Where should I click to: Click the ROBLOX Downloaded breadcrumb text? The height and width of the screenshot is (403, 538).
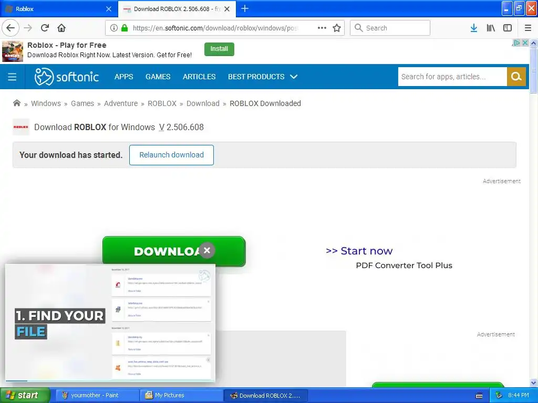(265, 103)
